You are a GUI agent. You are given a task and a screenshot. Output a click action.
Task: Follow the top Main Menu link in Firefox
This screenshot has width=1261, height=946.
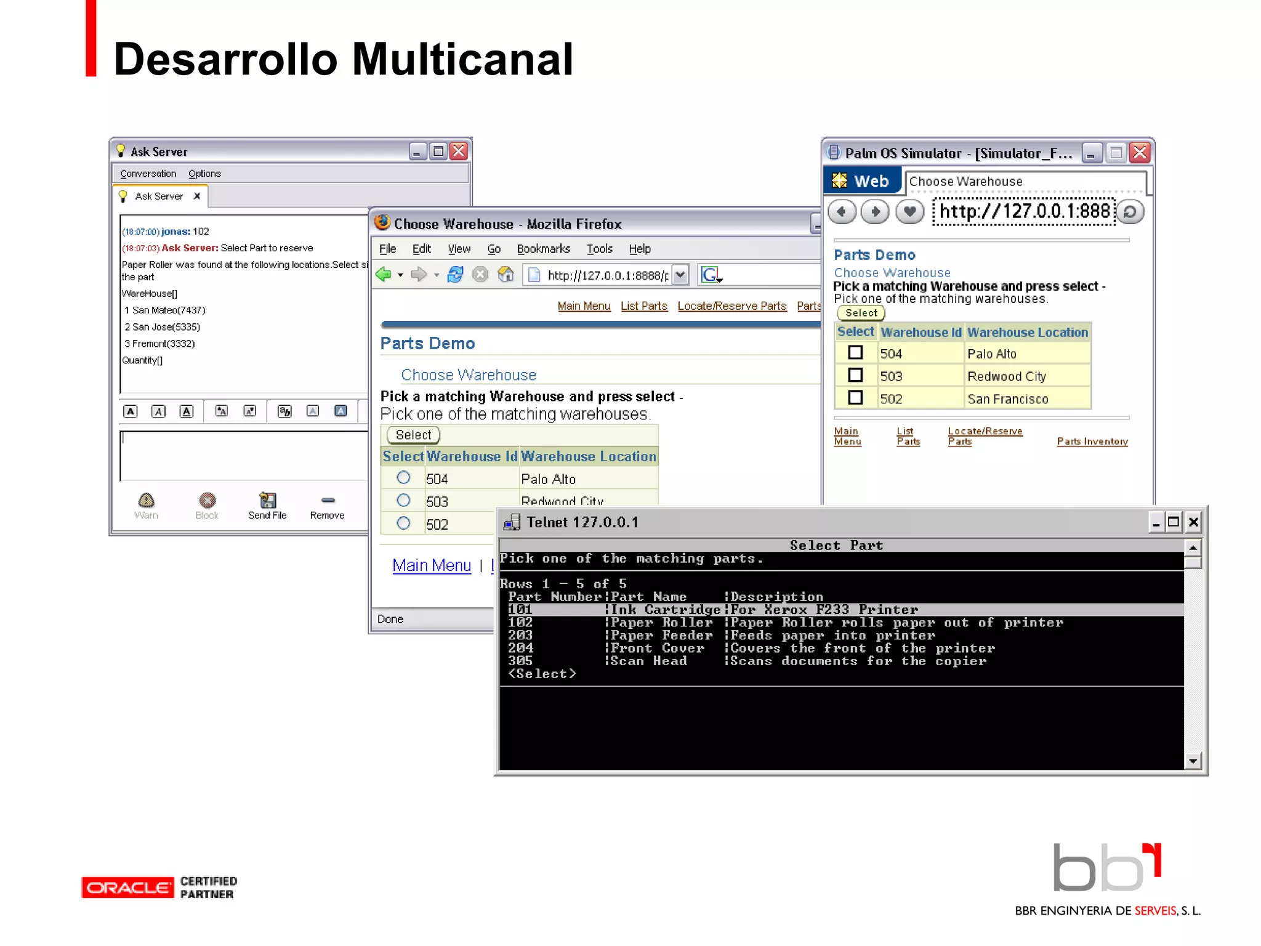584,306
